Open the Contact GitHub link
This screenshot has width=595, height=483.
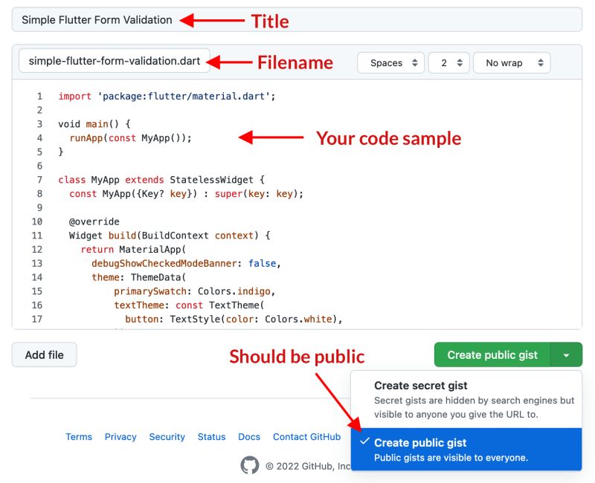tap(306, 437)
